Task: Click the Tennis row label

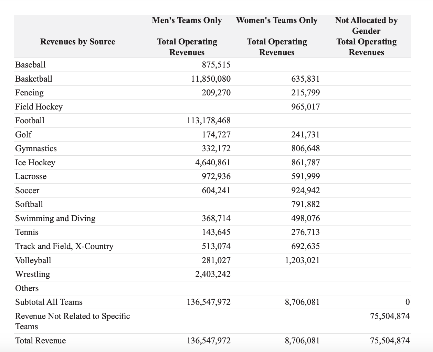Action: (27, 232)
